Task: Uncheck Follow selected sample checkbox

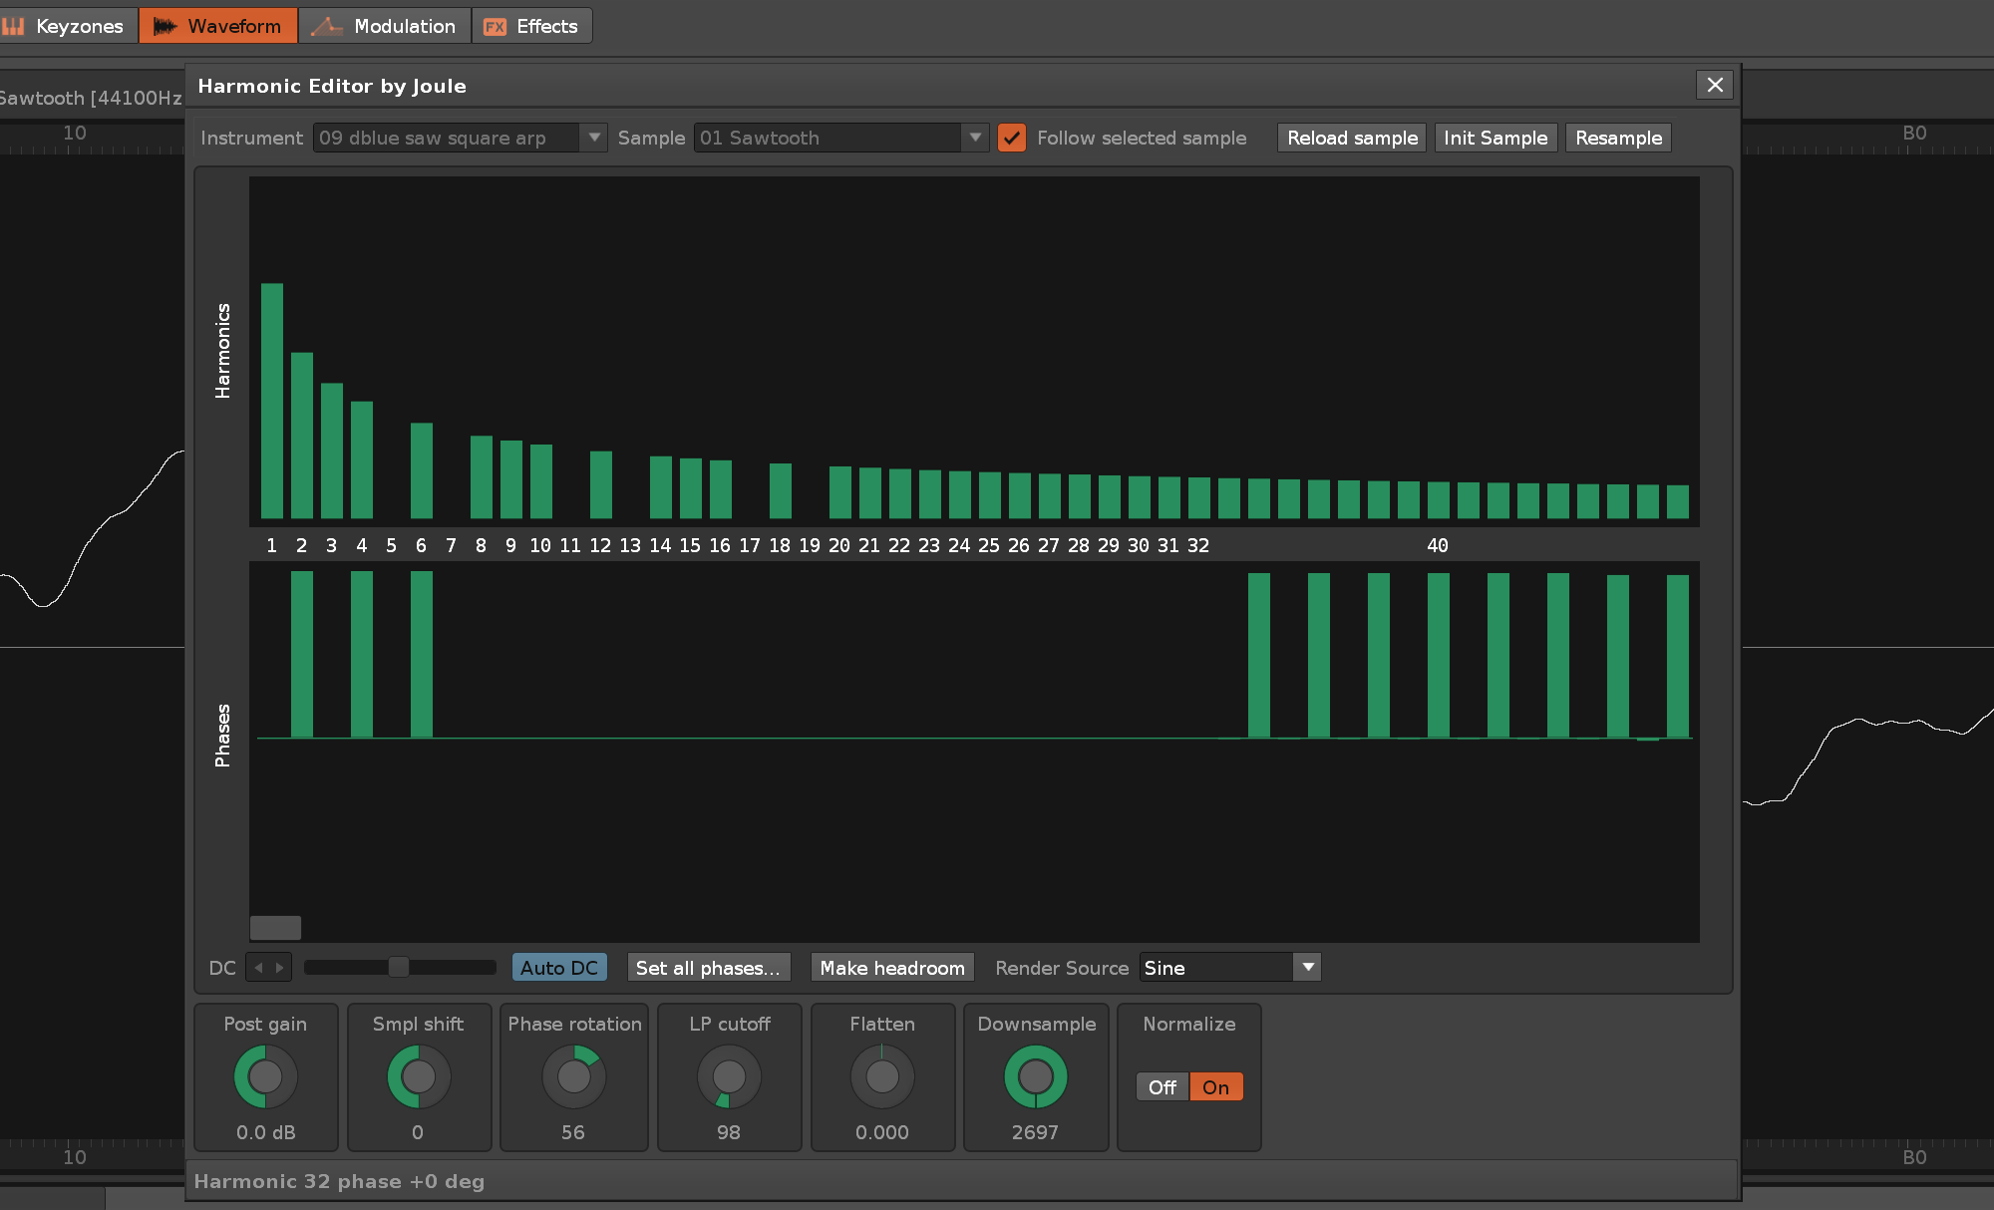Action: click(x=1011, y=138)
